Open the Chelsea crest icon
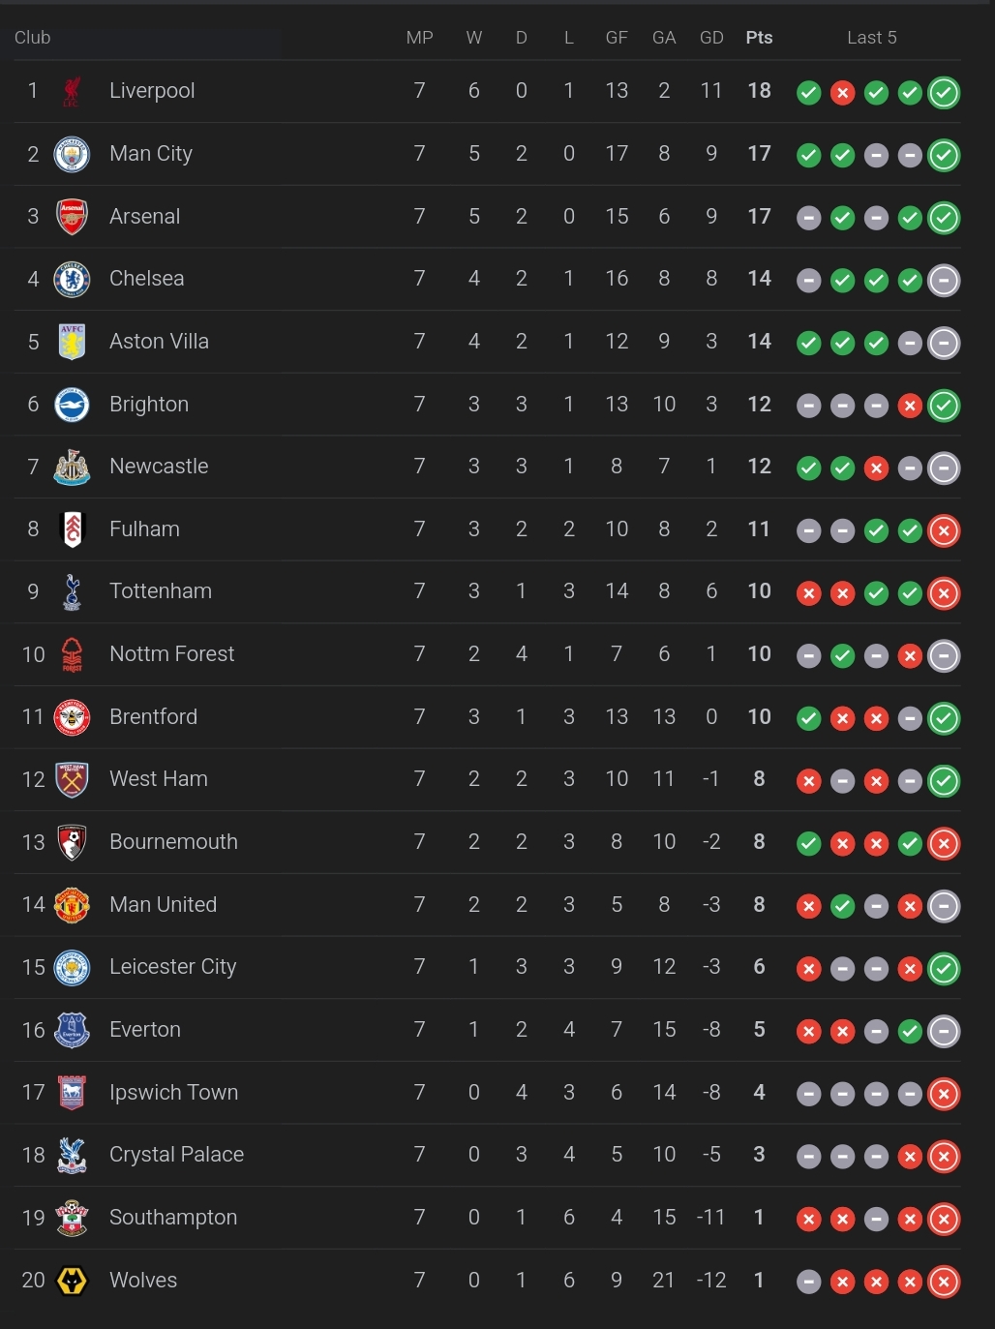Screen dimensions: 995x1329 point(72,280)
